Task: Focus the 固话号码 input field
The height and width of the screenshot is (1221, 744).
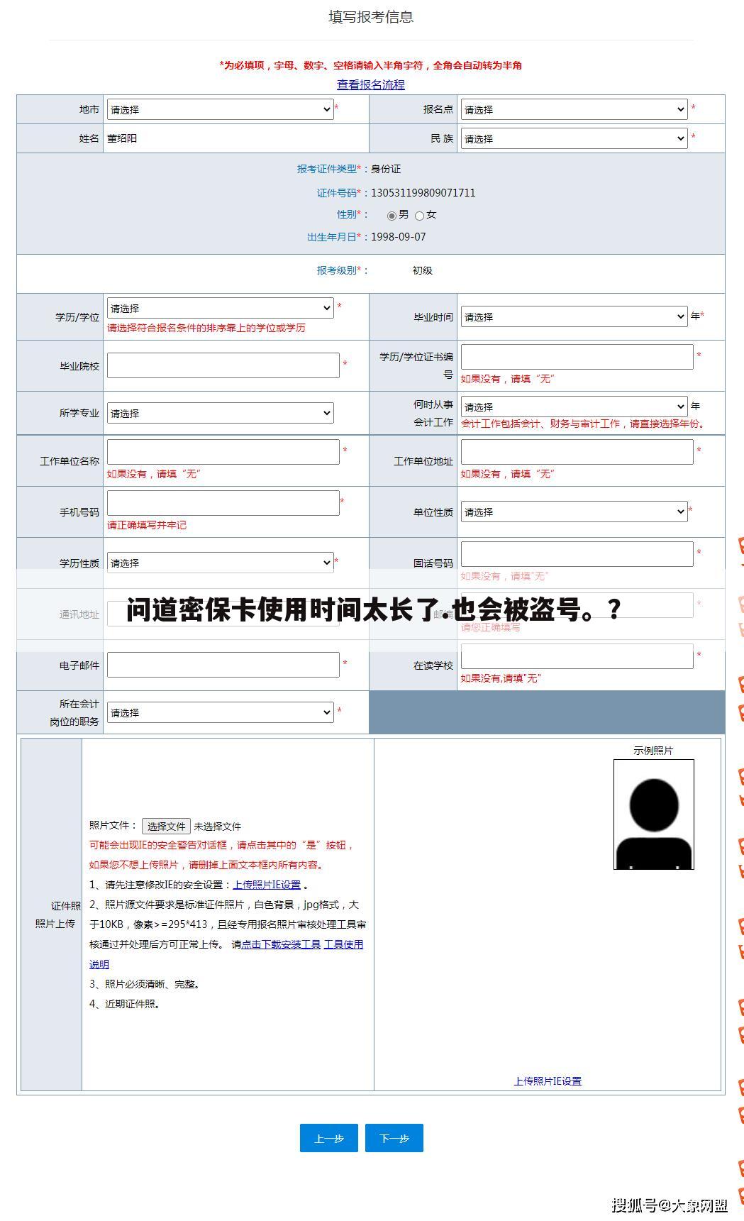Action: pyautogui.click(x=577, y=554)
